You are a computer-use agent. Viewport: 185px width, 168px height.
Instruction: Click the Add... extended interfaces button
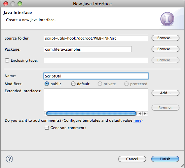165,93
